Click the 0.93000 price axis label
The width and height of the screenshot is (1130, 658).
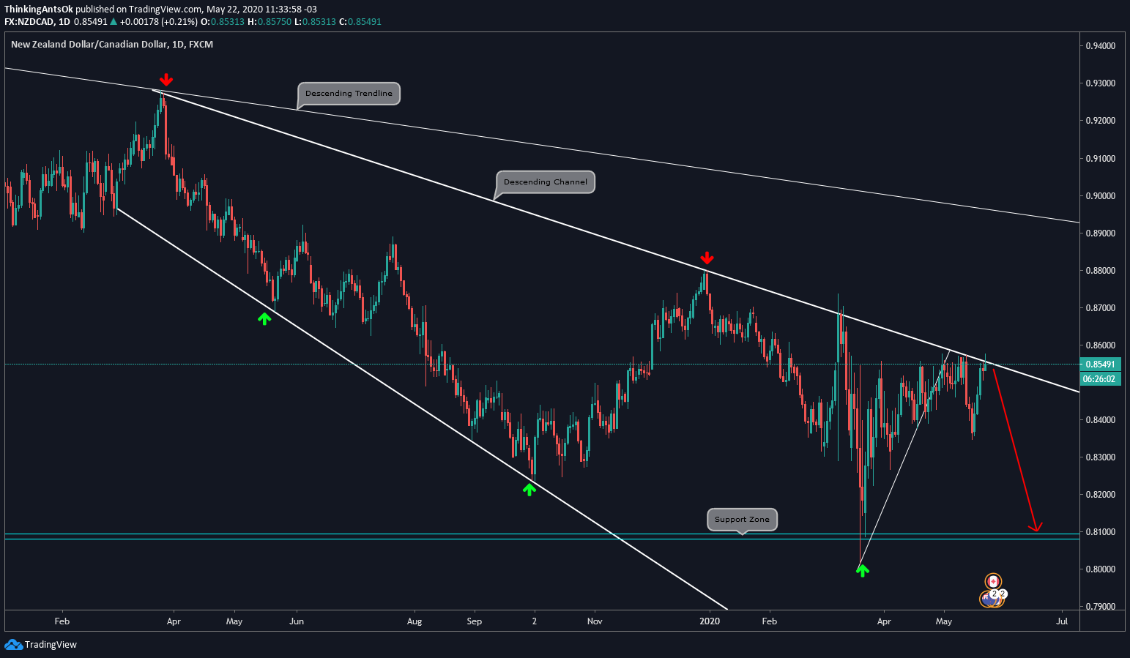[1100, 83]
